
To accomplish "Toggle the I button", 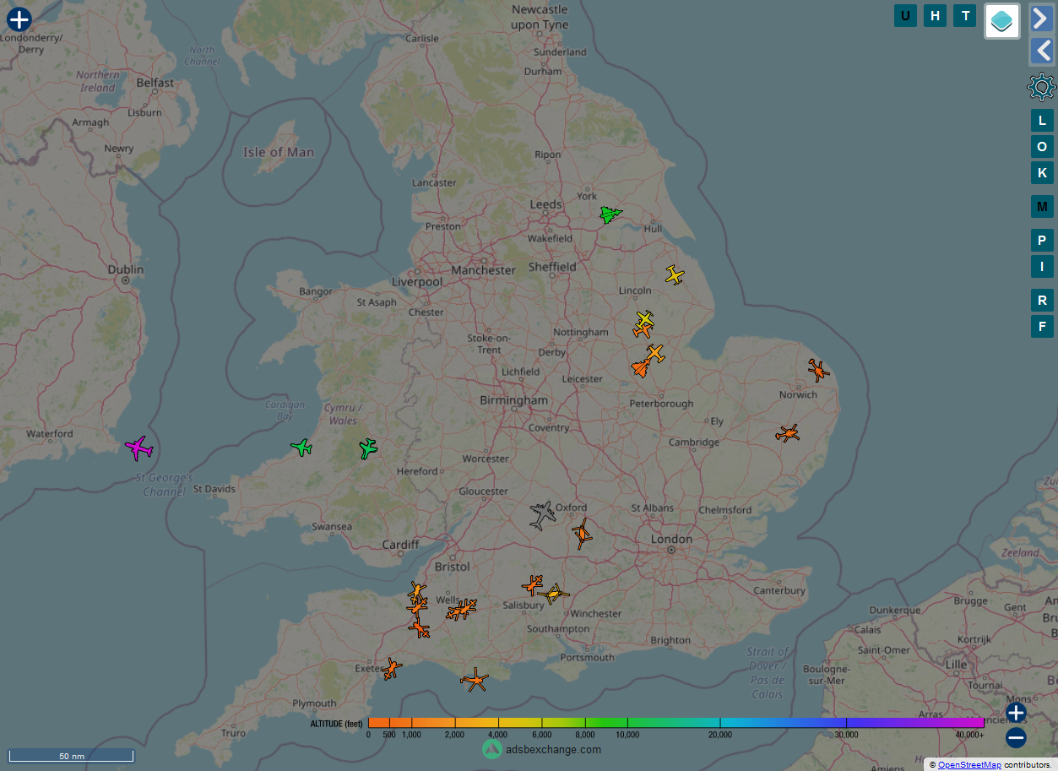I will (x=1042, y=266).
